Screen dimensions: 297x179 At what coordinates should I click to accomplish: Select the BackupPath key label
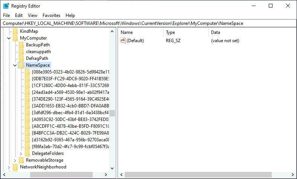[38, 45]
